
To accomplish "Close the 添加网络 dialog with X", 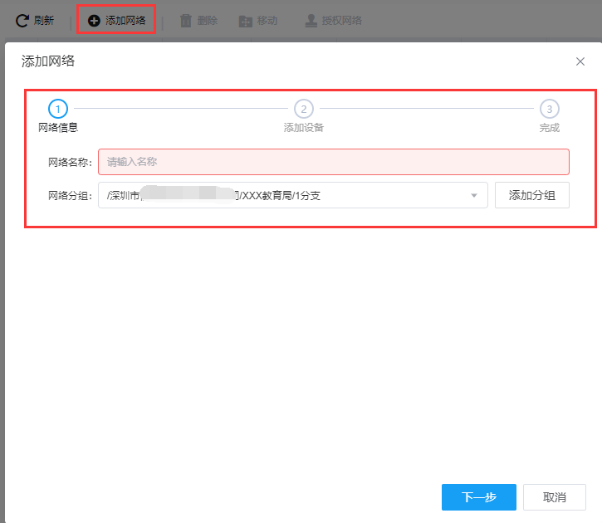I will (x=580, y=61).
